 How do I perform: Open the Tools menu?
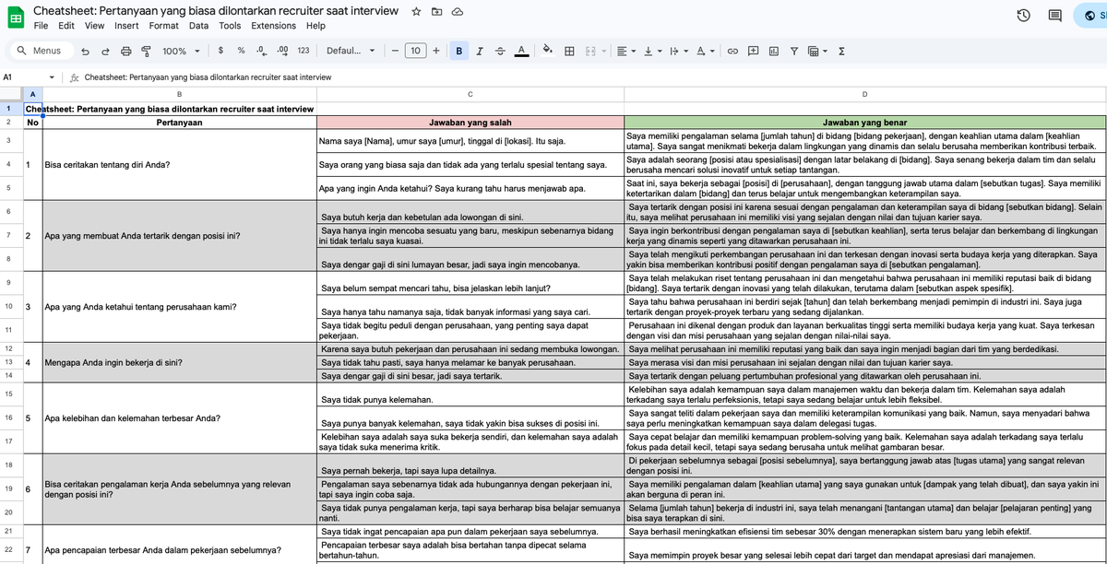[230, 26]
